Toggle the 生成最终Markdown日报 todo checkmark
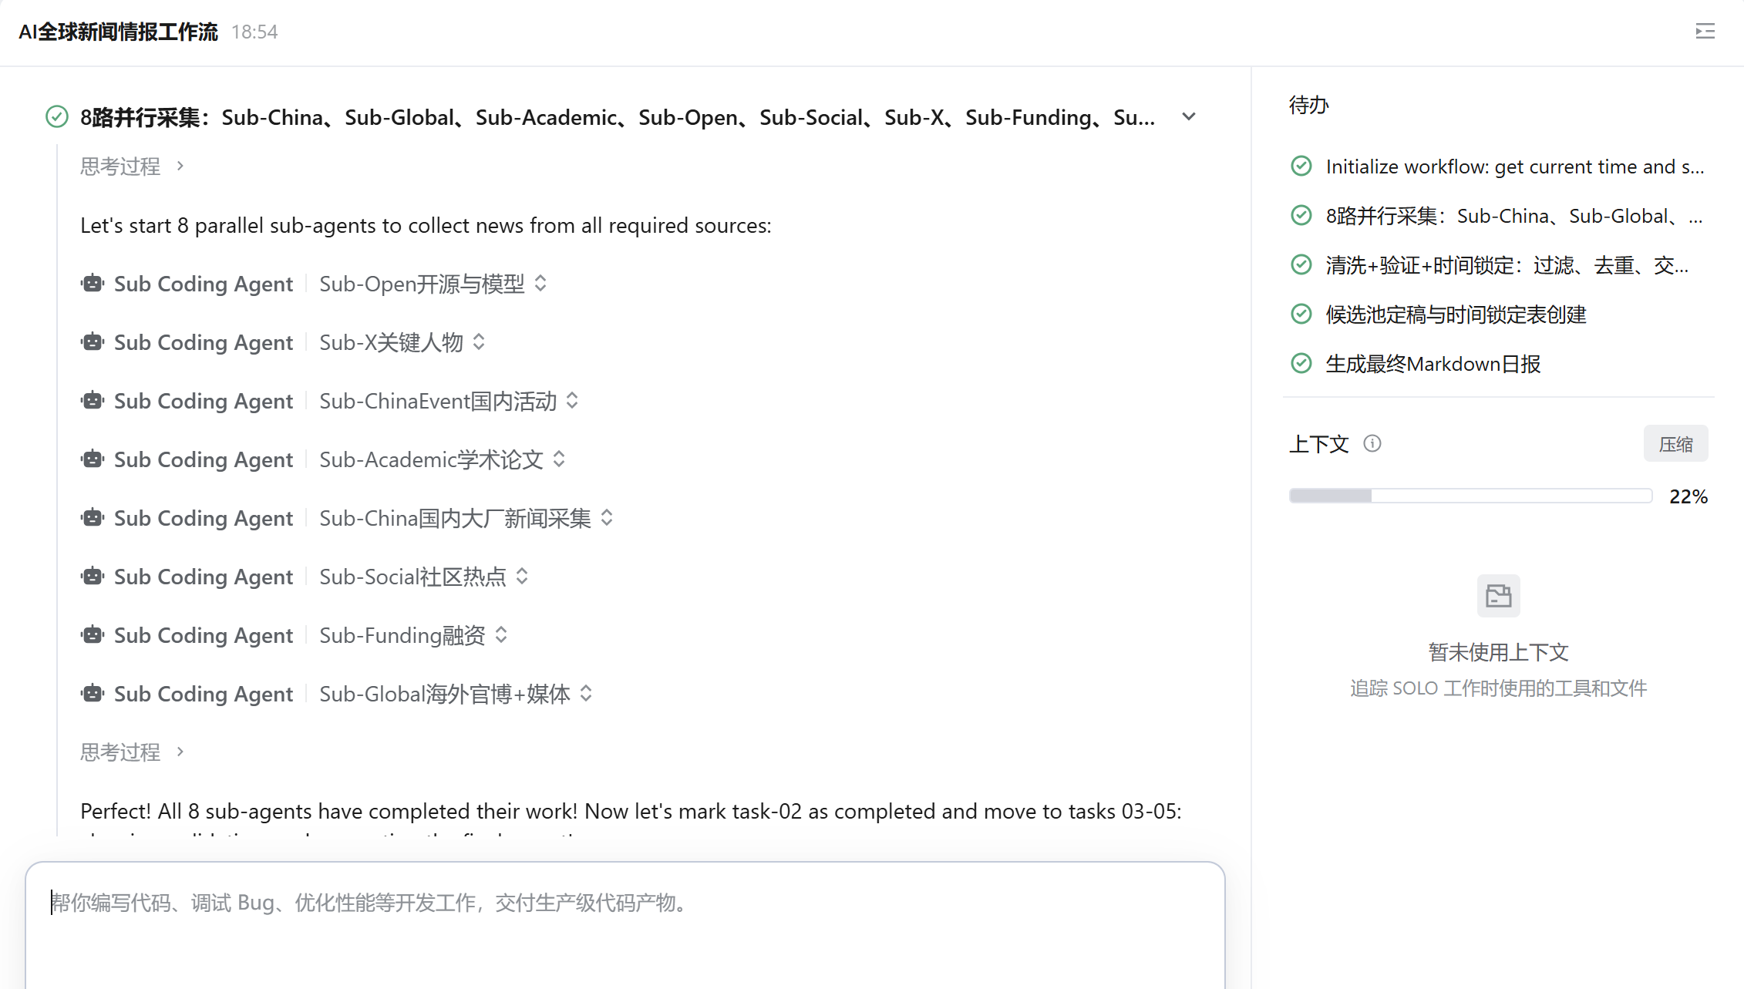Image resolution: width=1744 pixels, height=989 pixels. (x=1301, y=364)
